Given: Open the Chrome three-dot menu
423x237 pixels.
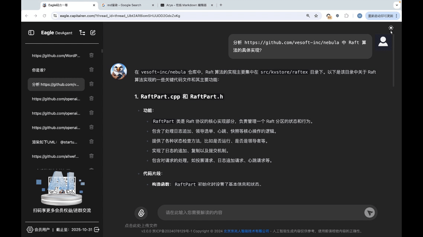Looking at the screenshot, I should (x=397, y=16).
